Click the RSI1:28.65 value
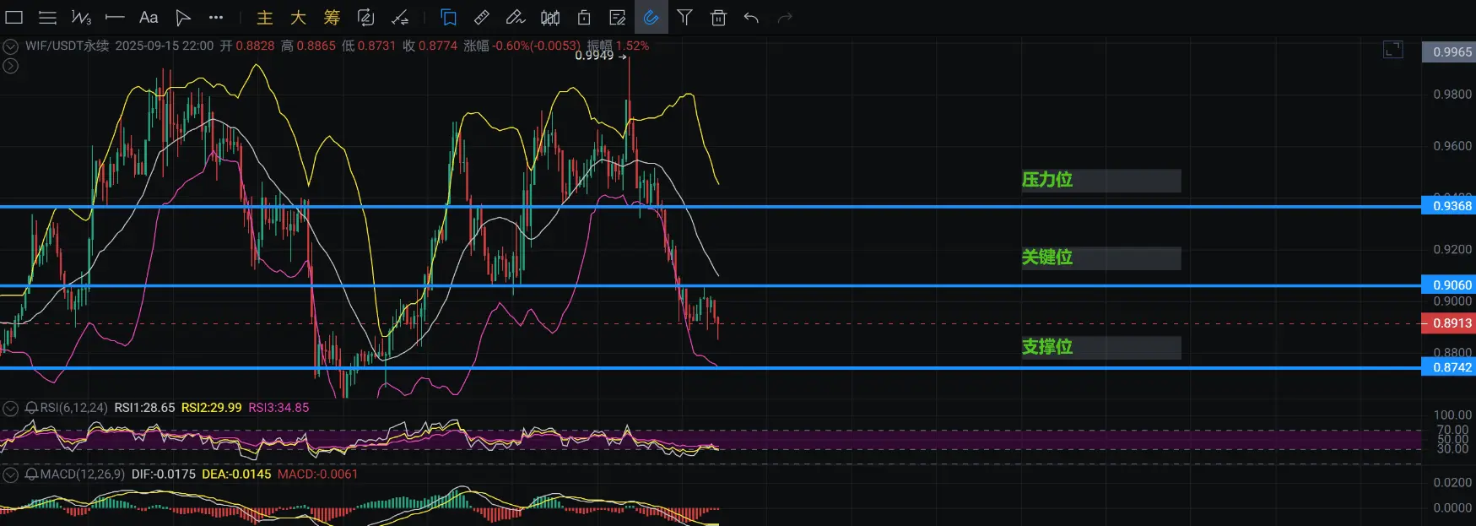The height and width of the screenshot is (526, 1476). tap(144, 408)
